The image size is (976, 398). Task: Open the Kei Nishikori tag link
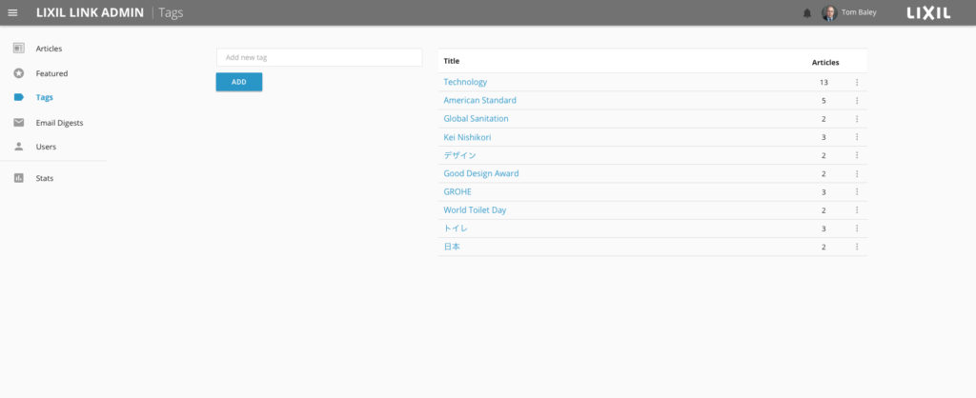467,137
